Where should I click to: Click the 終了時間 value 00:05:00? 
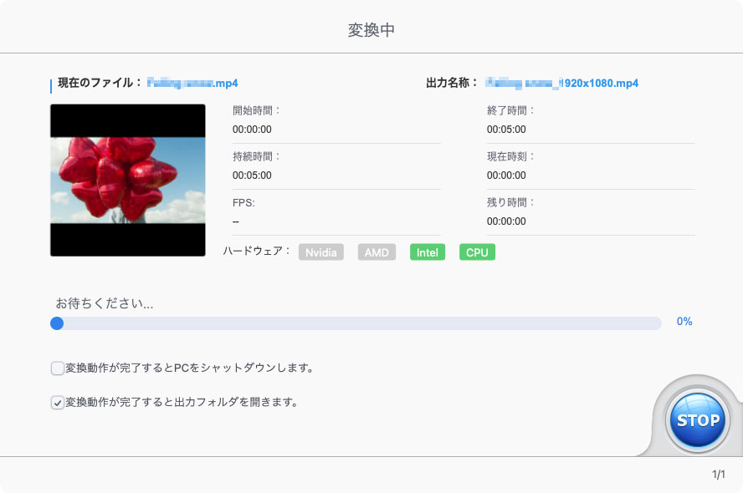click(506, 130)
